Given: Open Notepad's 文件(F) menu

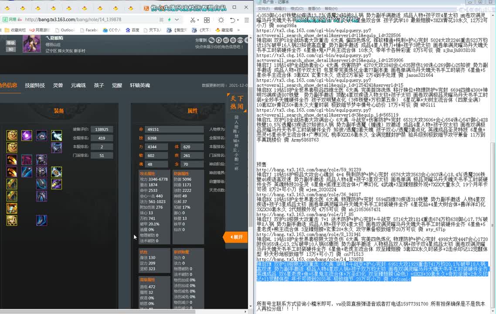Looking at the screenshot, I should 264,8.
